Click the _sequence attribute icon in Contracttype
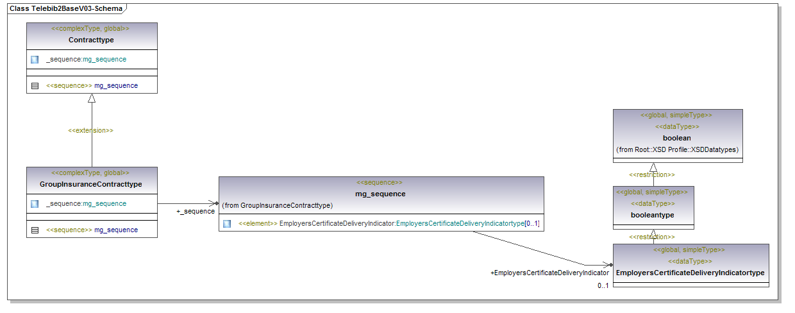The image size is (795, 313). tap(35, 59)
